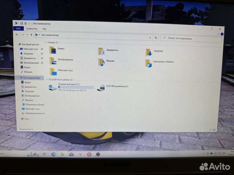This screenshot has width=234, height=175.
Task: Click the volume icon in the system tray
Action: 219,153
